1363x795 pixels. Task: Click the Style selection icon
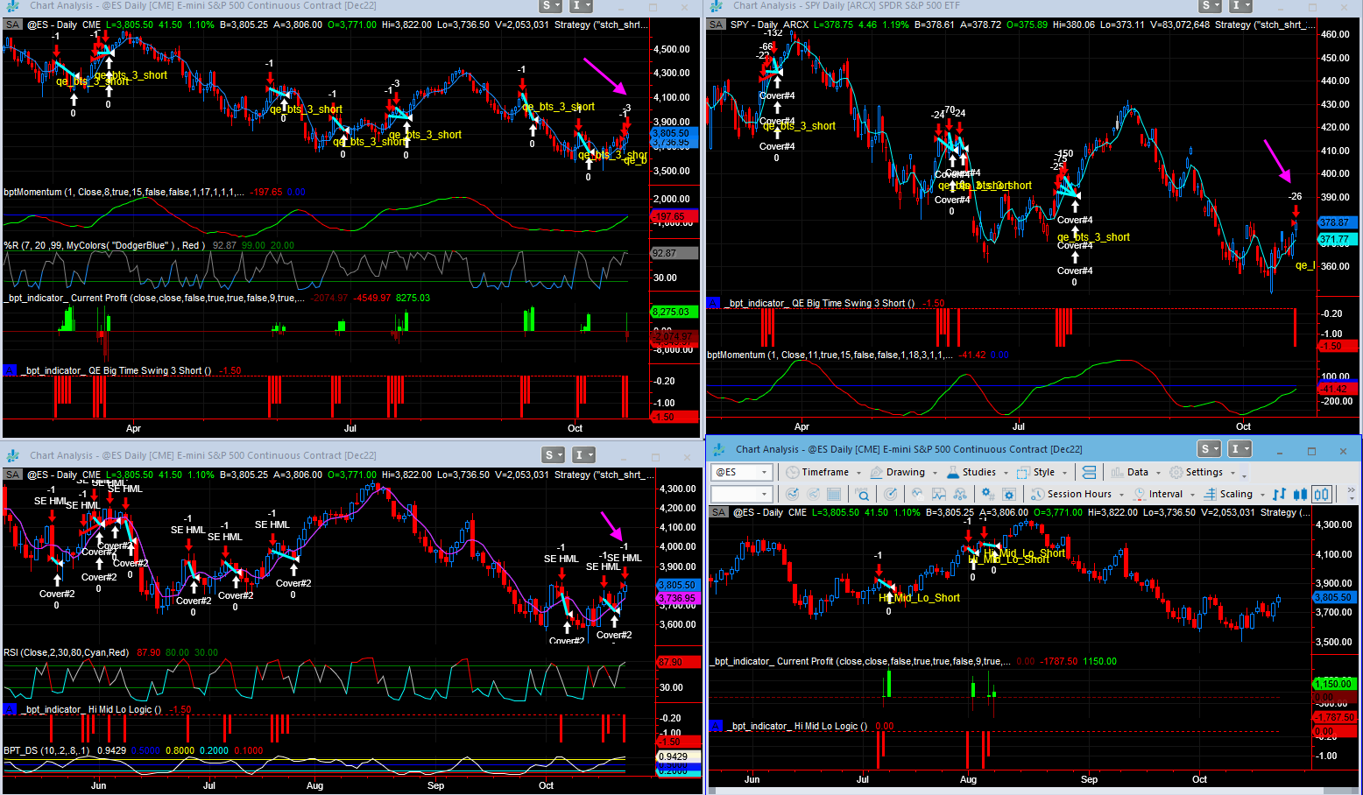(1022, 473)
